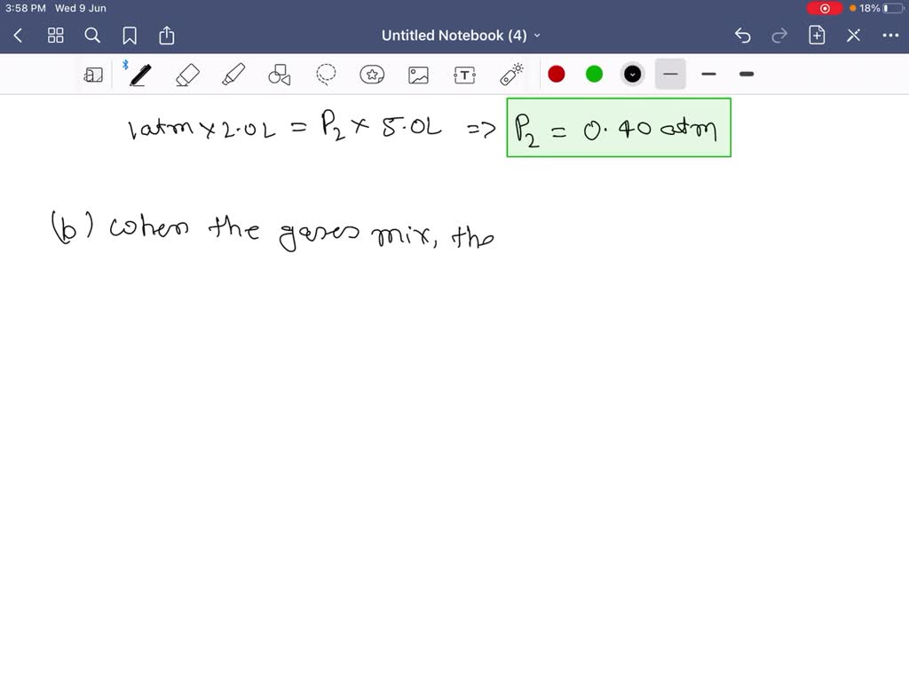The image size is (909, 682).
Task: Select the Highlighter tool
Action: pyautogui.click(x=233, y=74)
